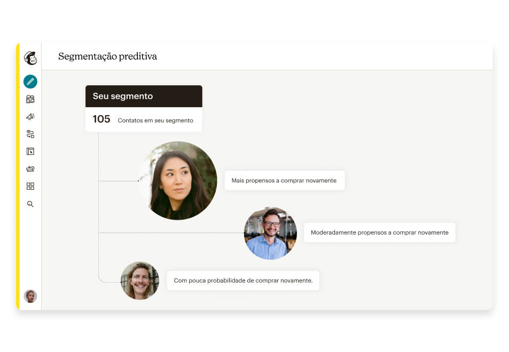Open the Campaigns megaphone icon
The image size is (509, 352).
(x=30, y=116)
